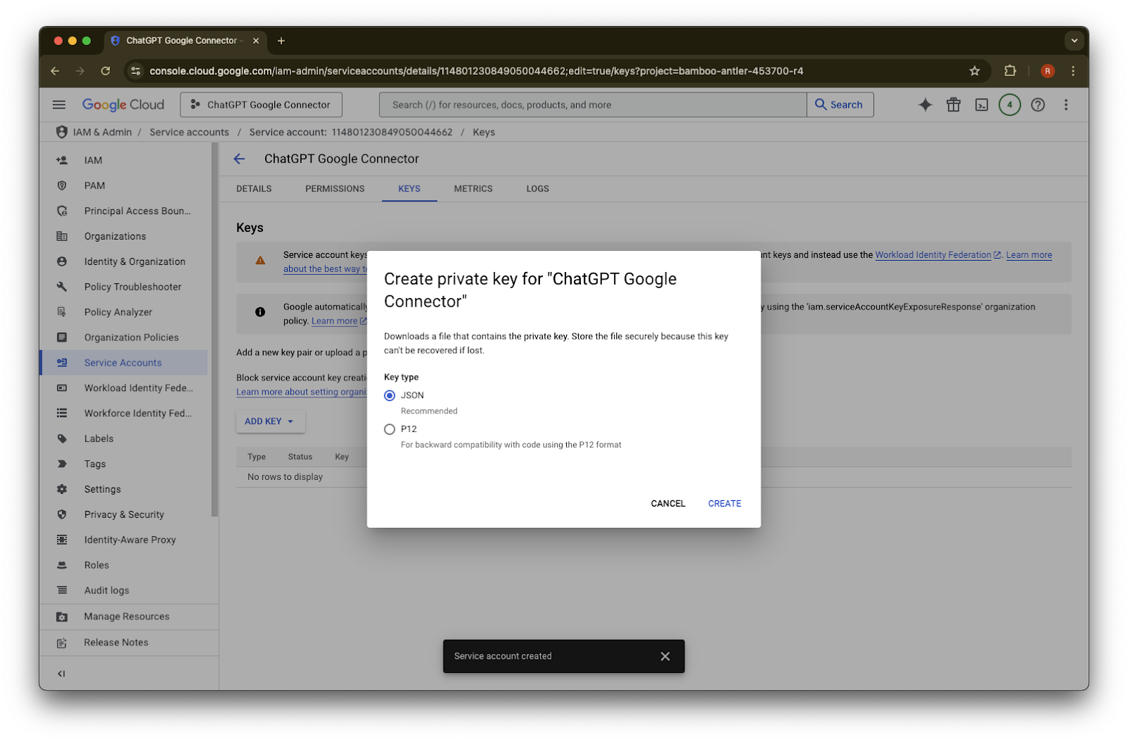The height and width of the screenshot is (742, 1128).
Task: Open a new browser tab
Action: [281, 41]
